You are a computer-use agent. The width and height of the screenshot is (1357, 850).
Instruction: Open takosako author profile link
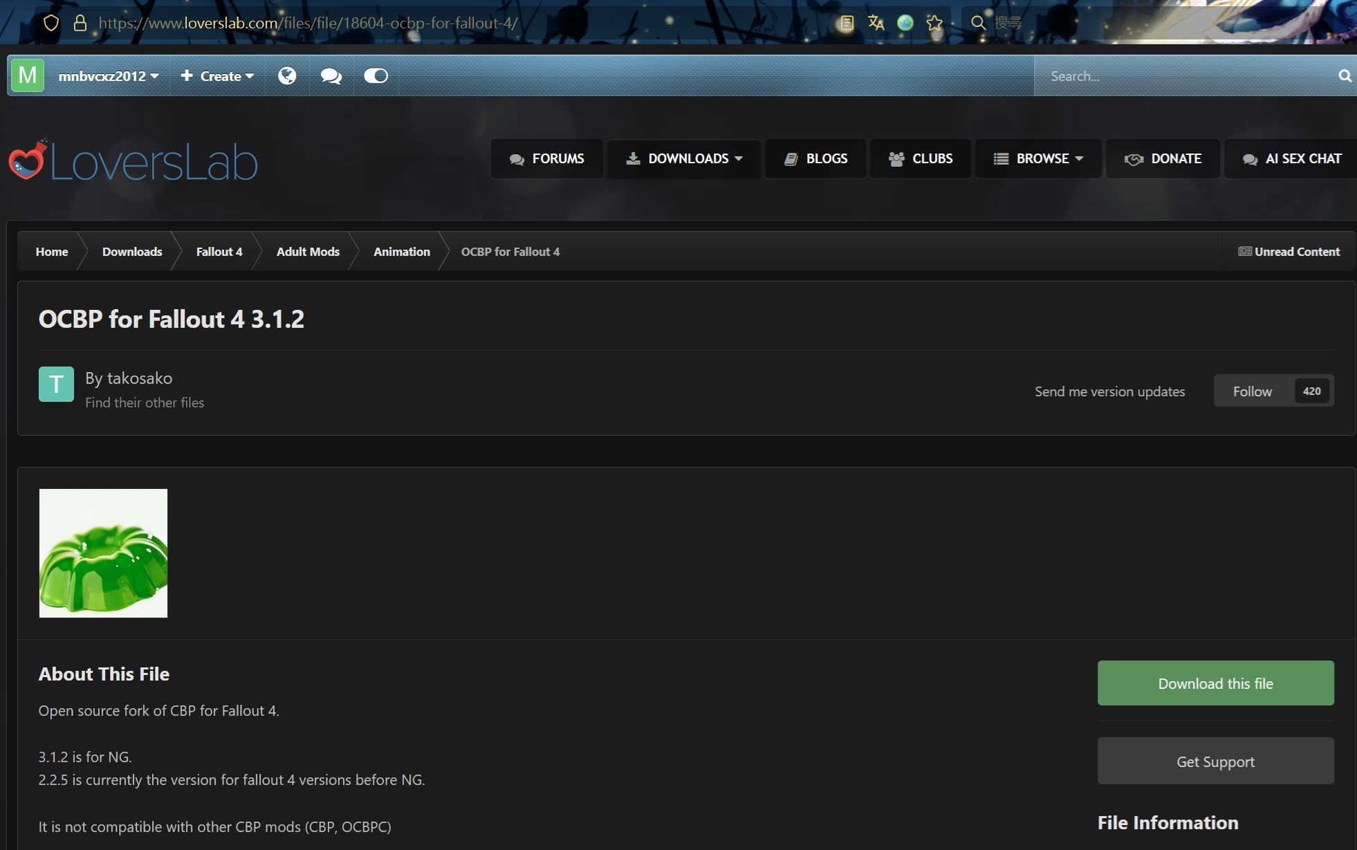(x=139, y=378)
